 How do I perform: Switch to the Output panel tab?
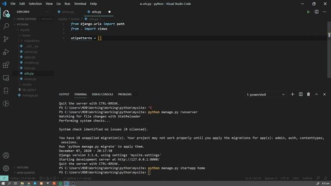(64, 94)
